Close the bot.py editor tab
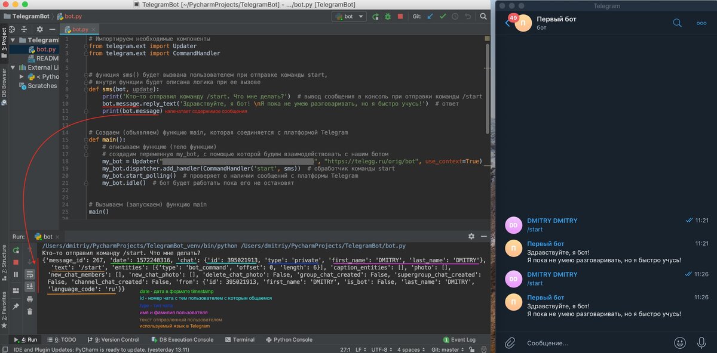 94,29
